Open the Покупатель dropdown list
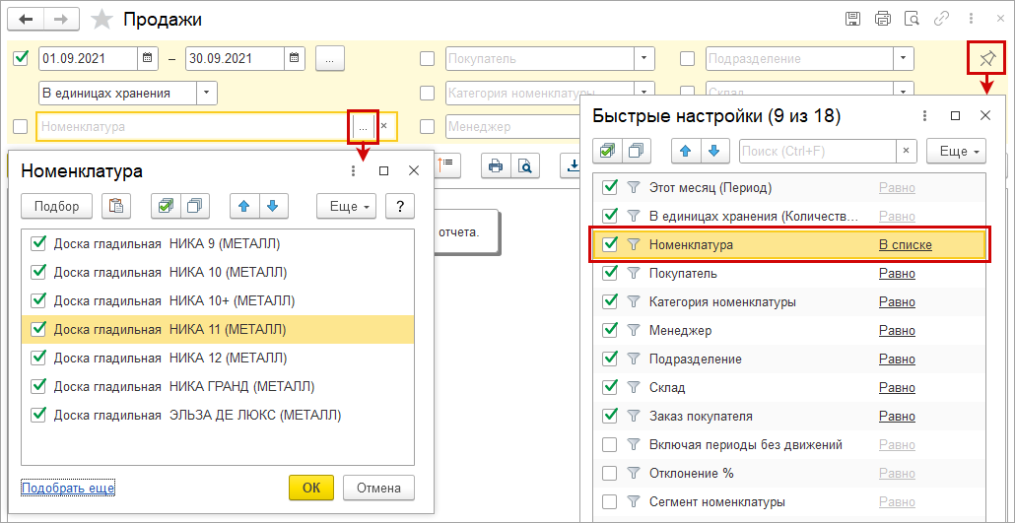The width and height of the screenshot is (1015, 523). coord(643,58)
